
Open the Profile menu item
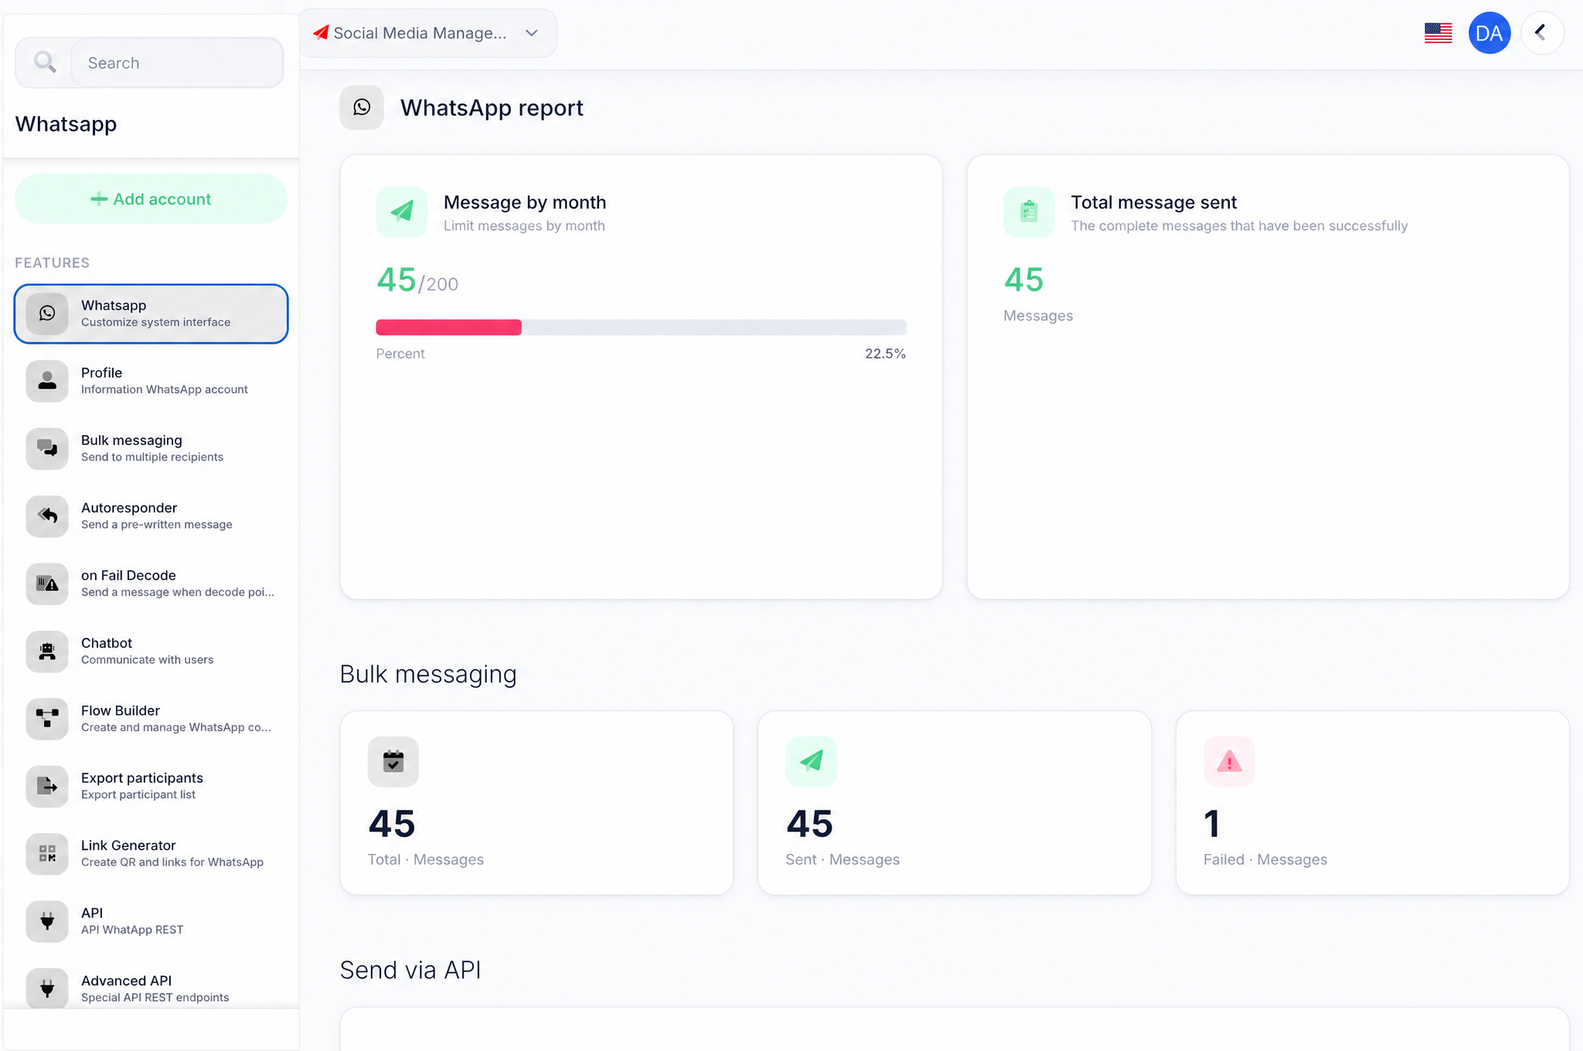point(151,381)
